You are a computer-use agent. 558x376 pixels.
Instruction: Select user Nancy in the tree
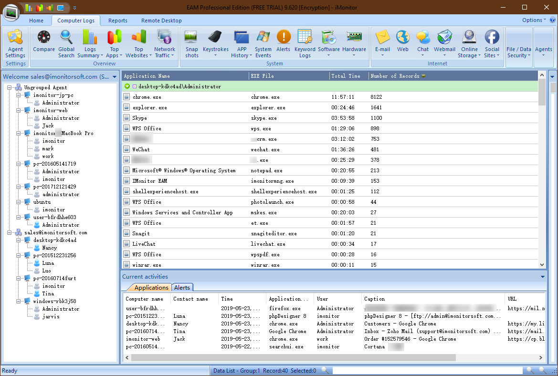(x=50, y=248)
